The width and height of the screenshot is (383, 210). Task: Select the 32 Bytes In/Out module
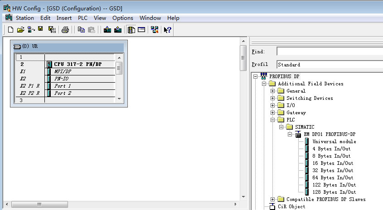(x=333, y=170)
